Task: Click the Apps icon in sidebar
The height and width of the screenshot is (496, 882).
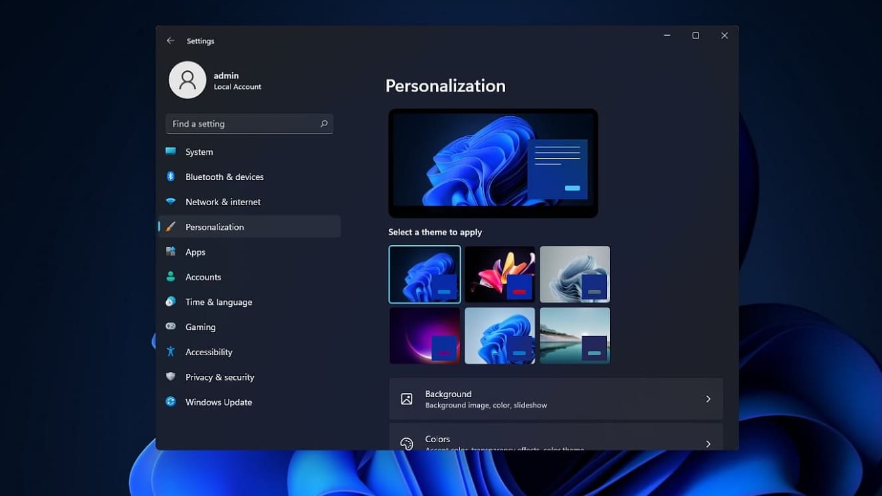Action: (171, 252)
